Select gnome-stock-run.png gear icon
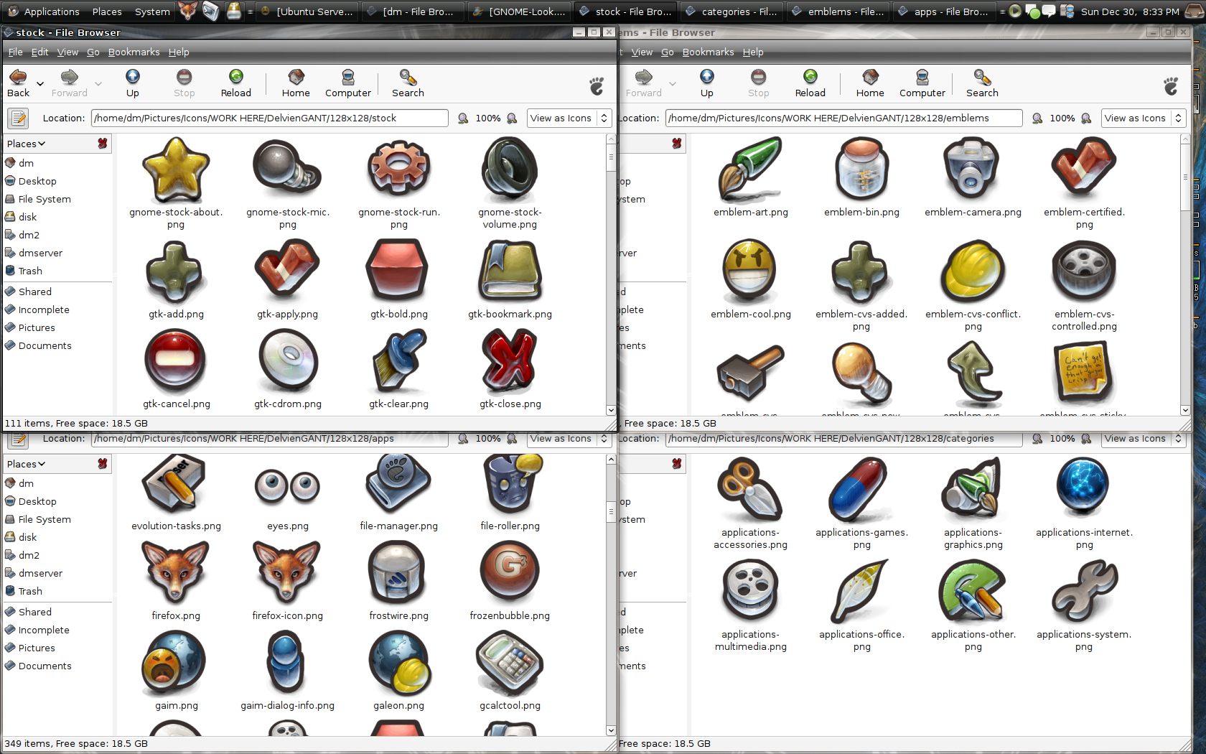This screenshot has width=1206, height=754. 398,169
